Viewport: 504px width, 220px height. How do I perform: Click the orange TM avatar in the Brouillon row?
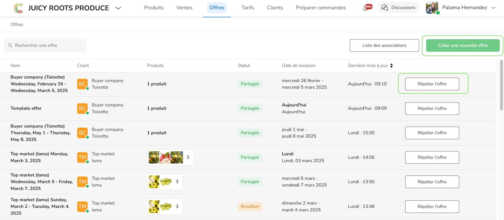pyautogui.click(x=82, y=206)
